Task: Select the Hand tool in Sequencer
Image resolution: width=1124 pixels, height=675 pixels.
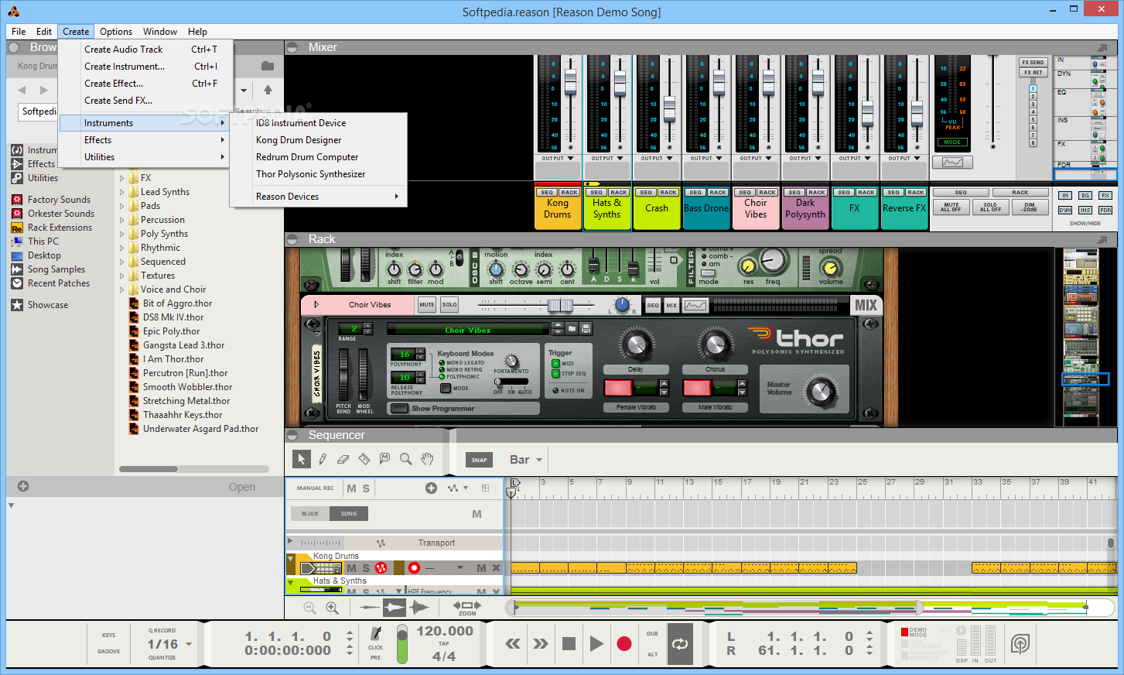Action: pyautogui.click(x=427, y=459)
